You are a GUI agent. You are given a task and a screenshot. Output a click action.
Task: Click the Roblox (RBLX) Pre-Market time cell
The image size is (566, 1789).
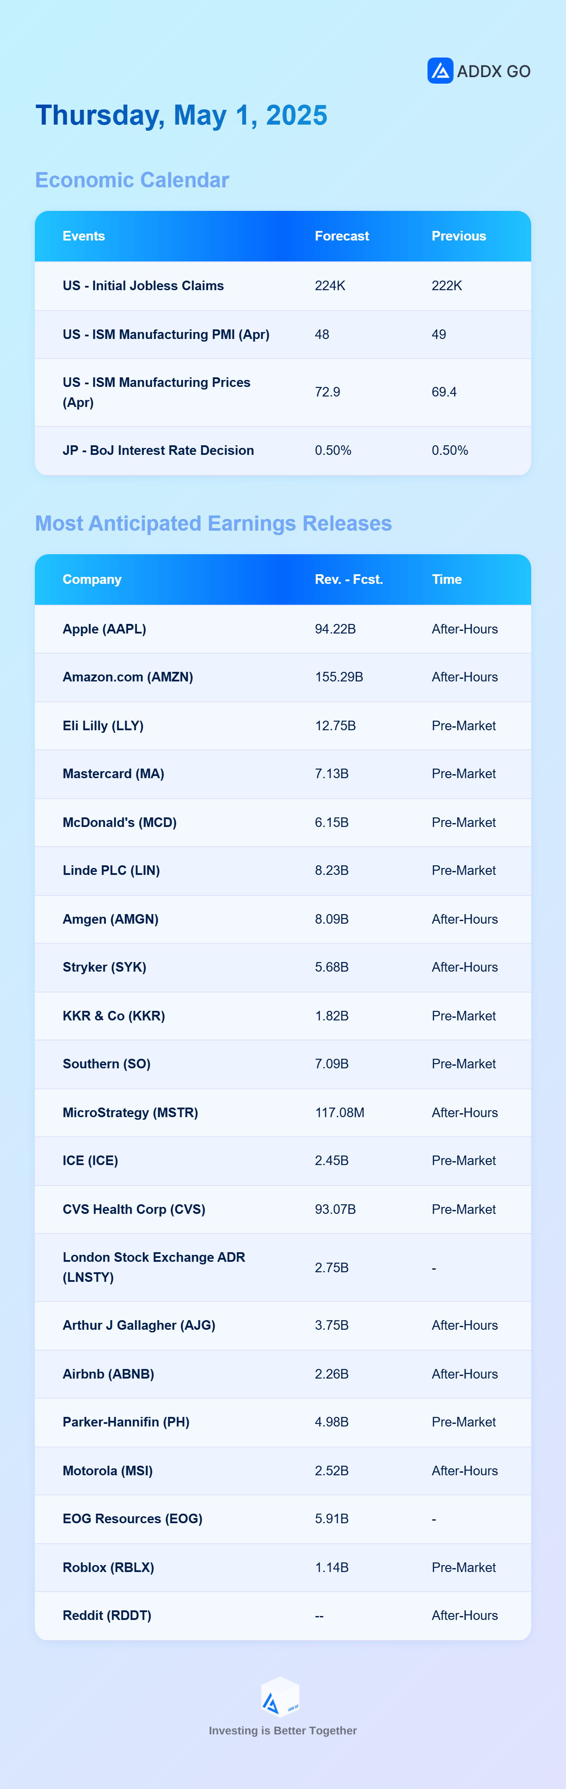coord(463,1567)
